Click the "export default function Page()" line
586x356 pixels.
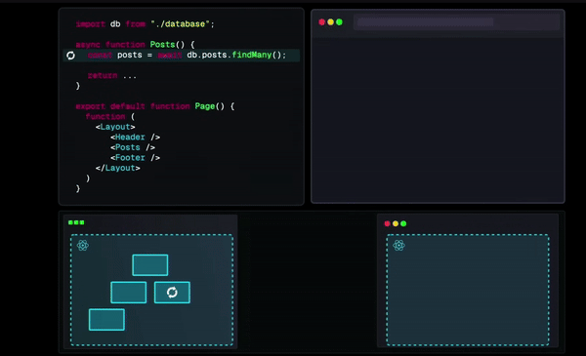point(154,106)
